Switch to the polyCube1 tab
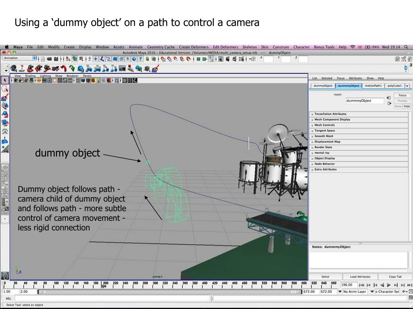413x309 pixels. point(394,86)
